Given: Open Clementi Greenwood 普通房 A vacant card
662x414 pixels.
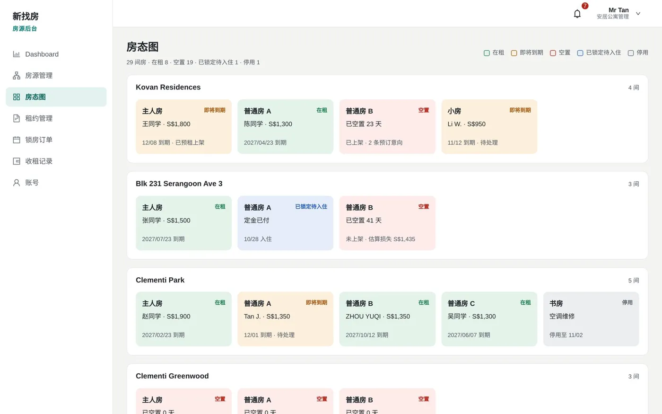Looking at the screenshot, I should click(x=285, y=401).
